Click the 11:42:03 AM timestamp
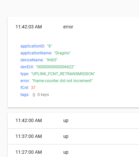139x157 pixels. [29, 27]
